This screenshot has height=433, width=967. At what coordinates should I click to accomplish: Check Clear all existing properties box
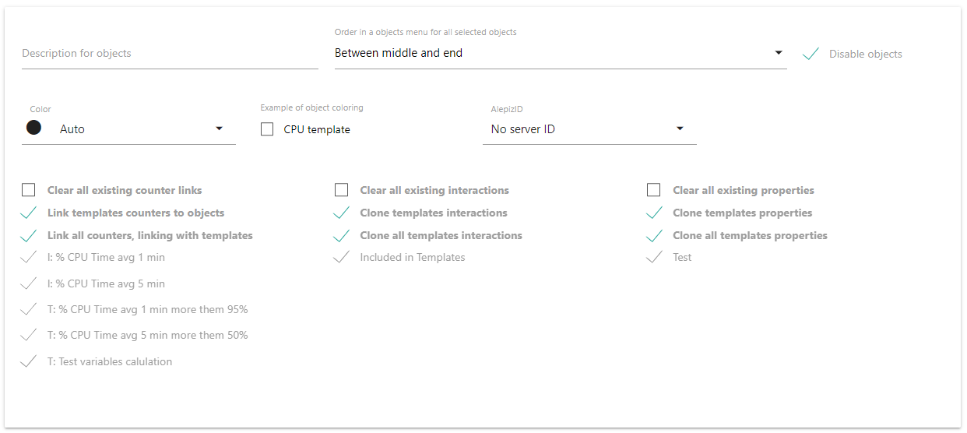tap(654, 190)
